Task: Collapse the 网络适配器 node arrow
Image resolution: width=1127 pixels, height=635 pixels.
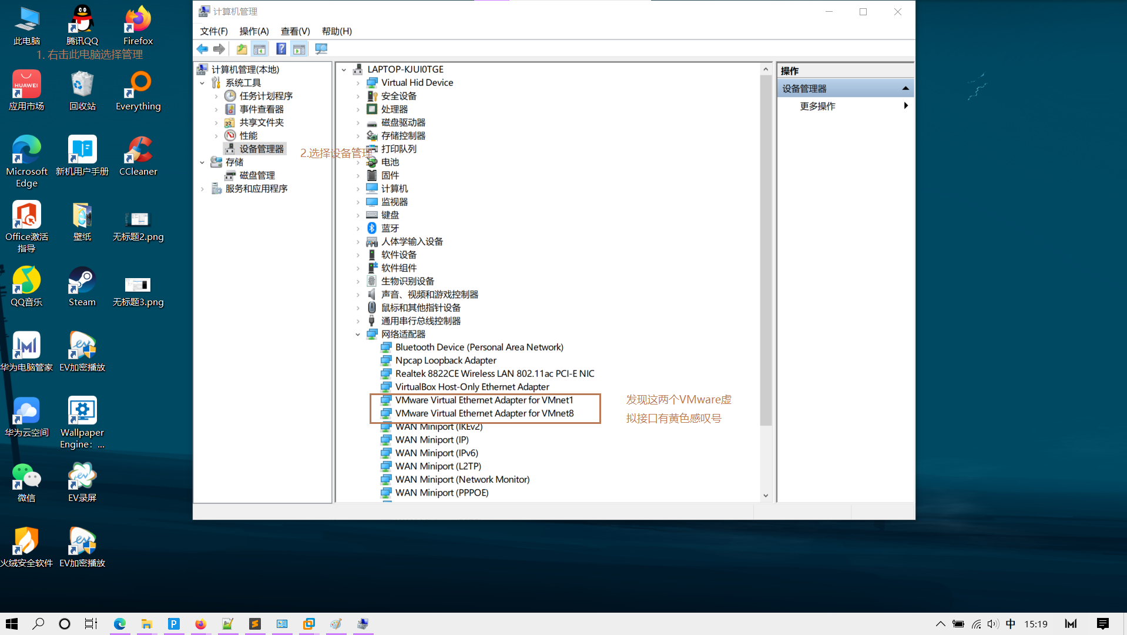Action: pos(358,334)
